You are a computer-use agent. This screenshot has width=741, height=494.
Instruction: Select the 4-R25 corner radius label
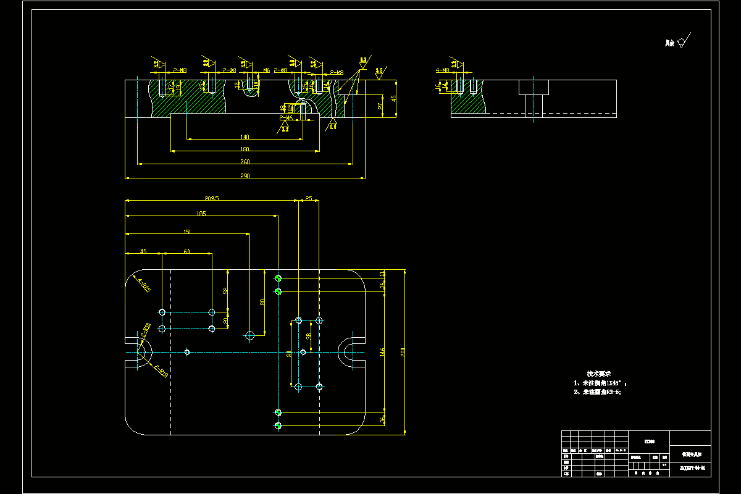(144, 285)
